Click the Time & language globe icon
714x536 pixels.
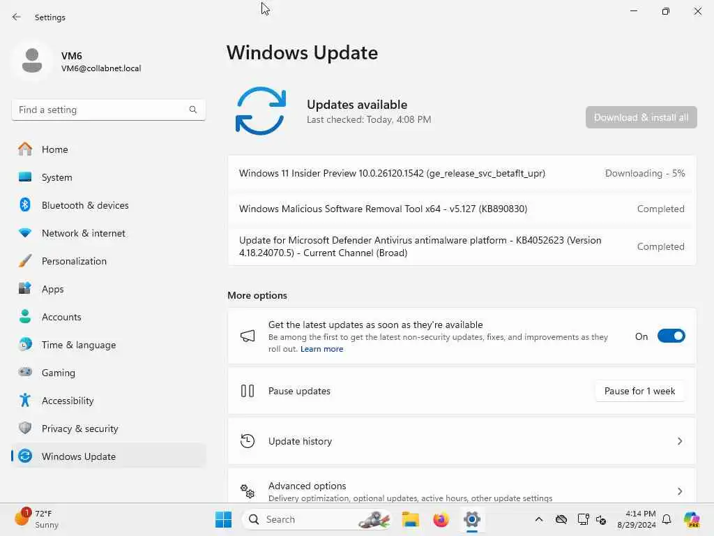[x=25, y=344]
